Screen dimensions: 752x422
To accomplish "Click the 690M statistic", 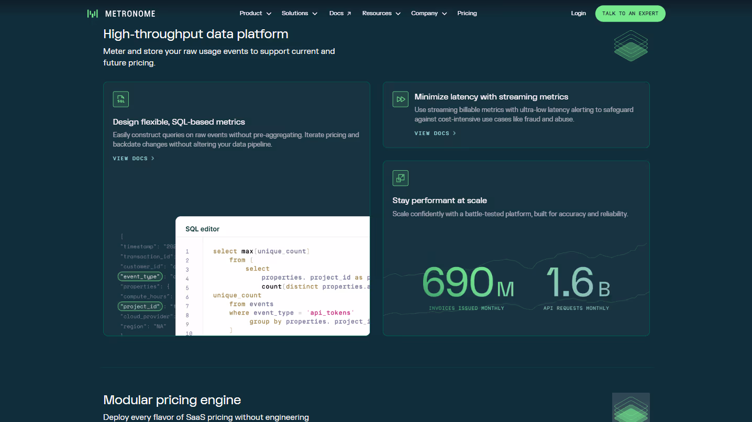I will [x=468, y=283].
